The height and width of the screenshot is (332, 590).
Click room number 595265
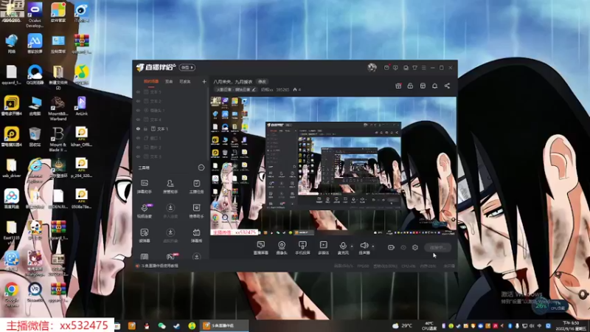[x=282, y=89]
